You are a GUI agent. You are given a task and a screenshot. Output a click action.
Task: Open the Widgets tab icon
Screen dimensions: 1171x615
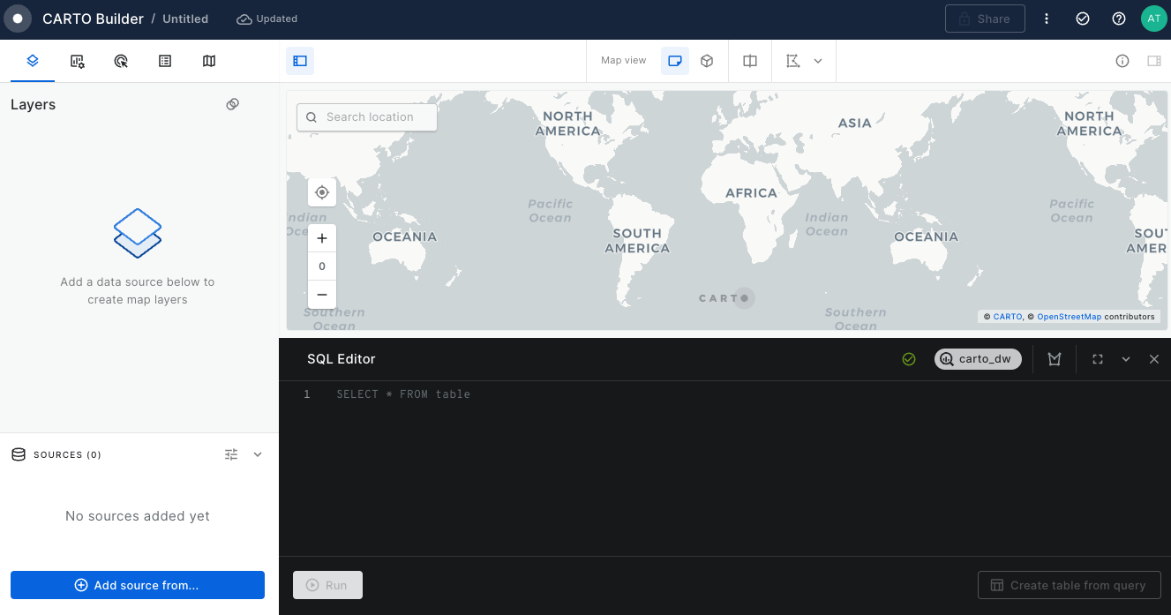pyautogui.click(x=78, y=61)
